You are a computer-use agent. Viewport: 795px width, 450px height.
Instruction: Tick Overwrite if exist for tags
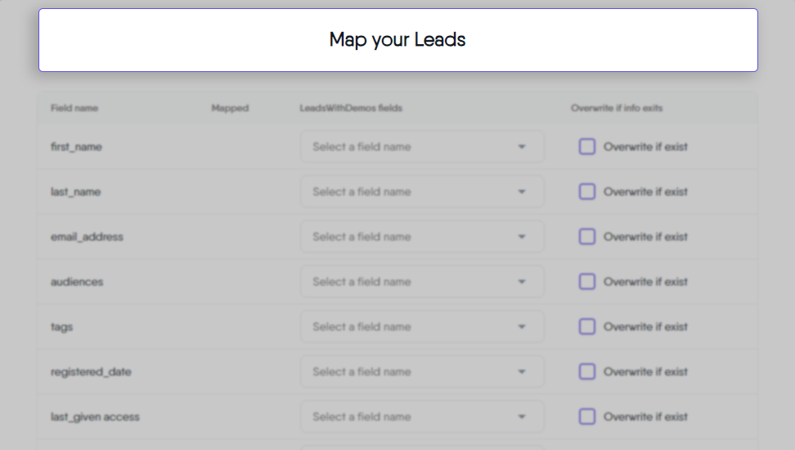(x=586, y=327)
